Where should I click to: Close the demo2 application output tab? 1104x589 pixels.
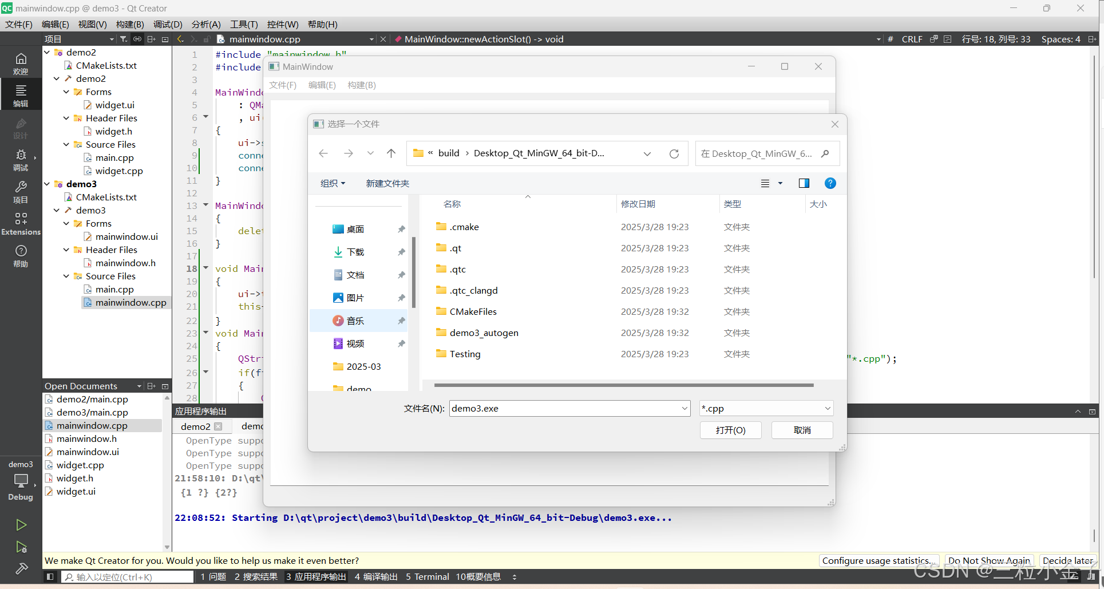pos(218,426)
